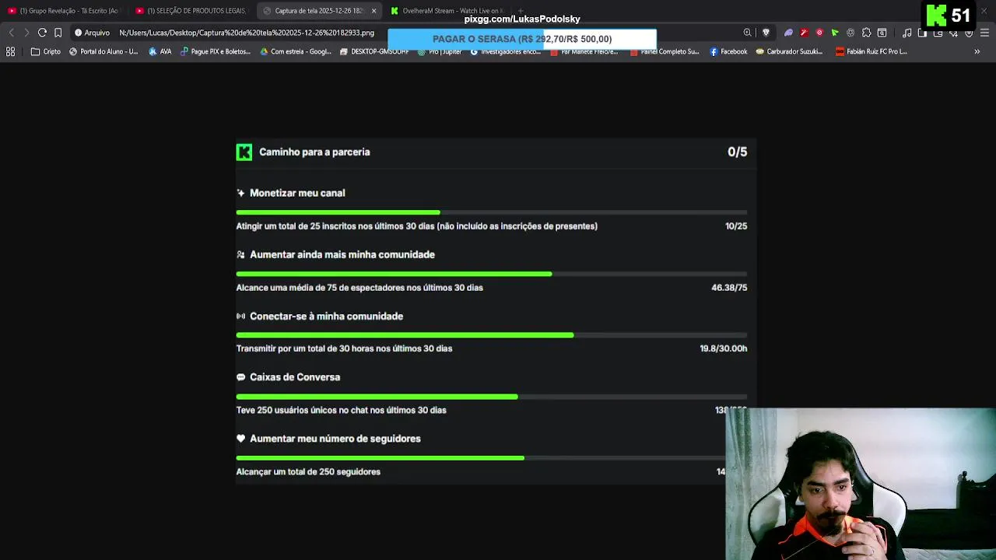Image resolution: width=996 pixels, height=560 pixels.
Task: Click the Caminho para a parceria heading
Action: click(x=314, y=152)
